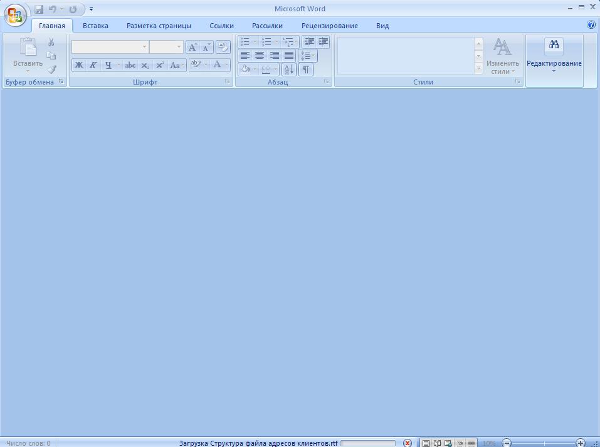Image resolution: width=600 pixels, height=447 pixels.
Task: Sort text with A-Я sort icon
Action: tap(289, 69)
